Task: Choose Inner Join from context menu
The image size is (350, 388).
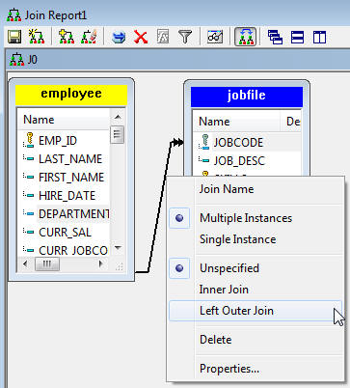Action: click(224, 290)
